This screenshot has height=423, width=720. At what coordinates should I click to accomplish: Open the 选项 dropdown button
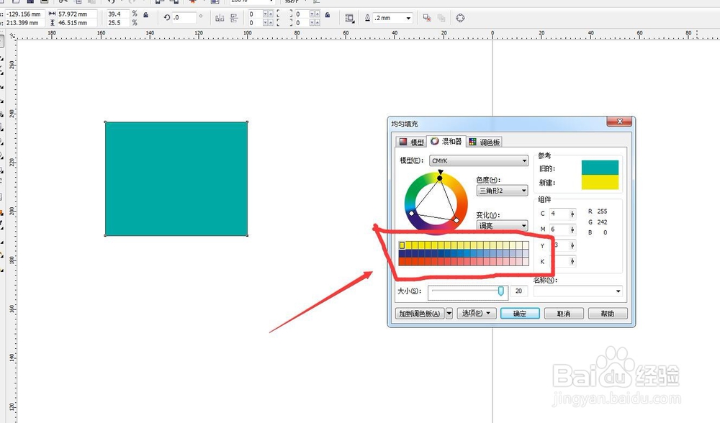click(x=476, y=314)
